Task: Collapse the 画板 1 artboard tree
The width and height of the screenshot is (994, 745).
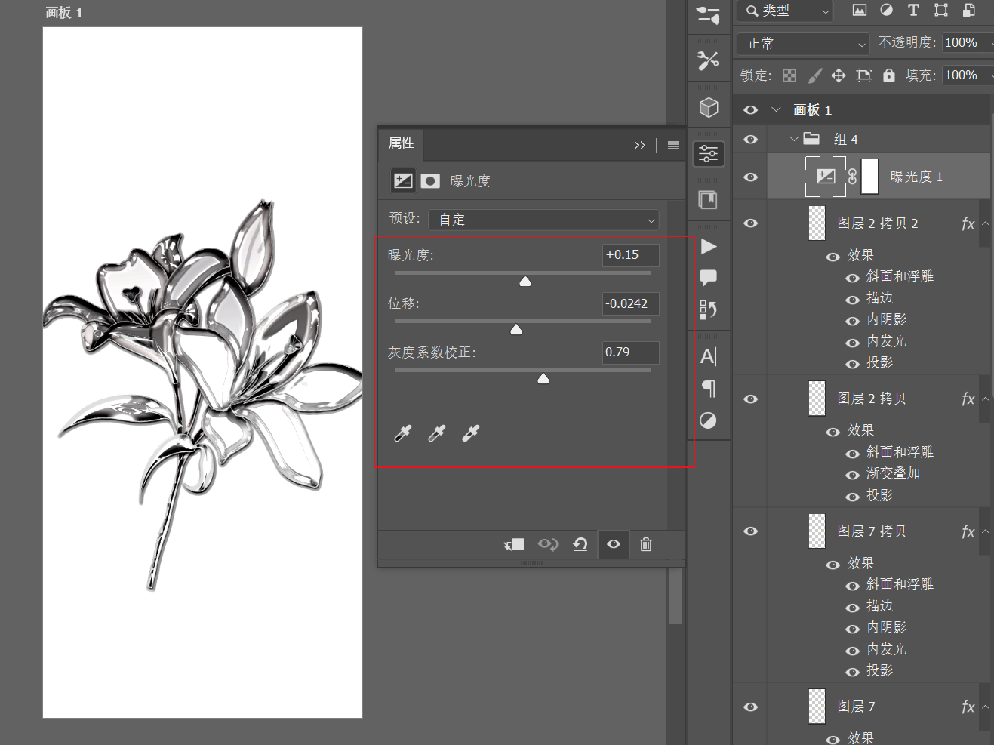Action: pos(776,110)
